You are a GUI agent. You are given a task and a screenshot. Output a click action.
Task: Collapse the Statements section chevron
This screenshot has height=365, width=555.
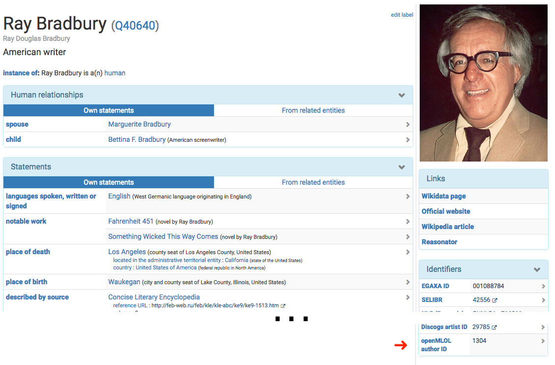pos(401,167)
